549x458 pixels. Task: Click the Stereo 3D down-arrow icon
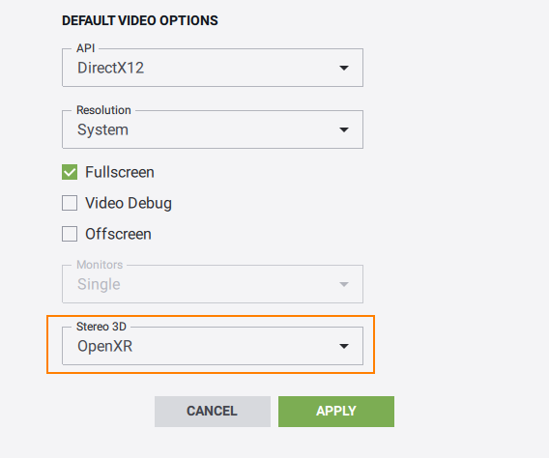344,346
